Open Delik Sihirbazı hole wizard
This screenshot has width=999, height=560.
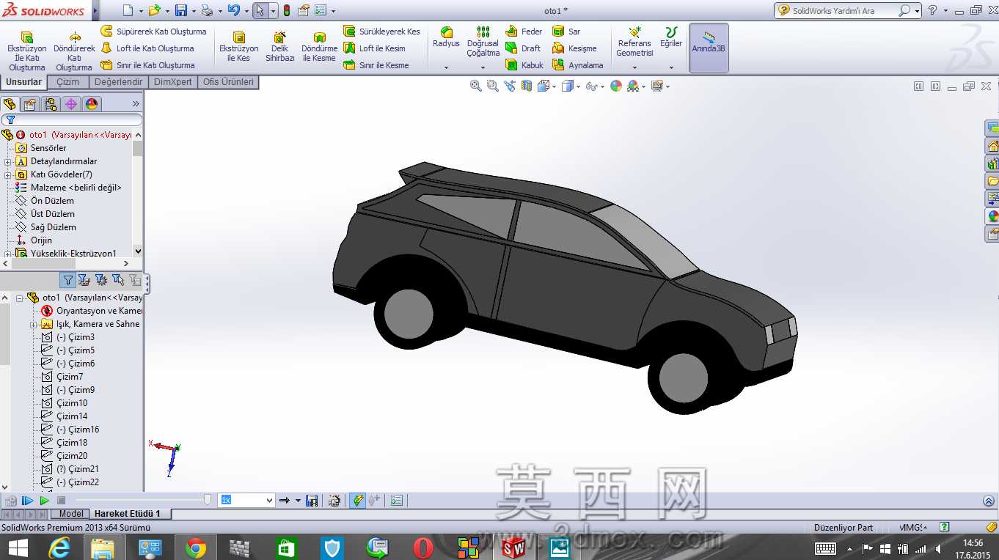(279, 46)
